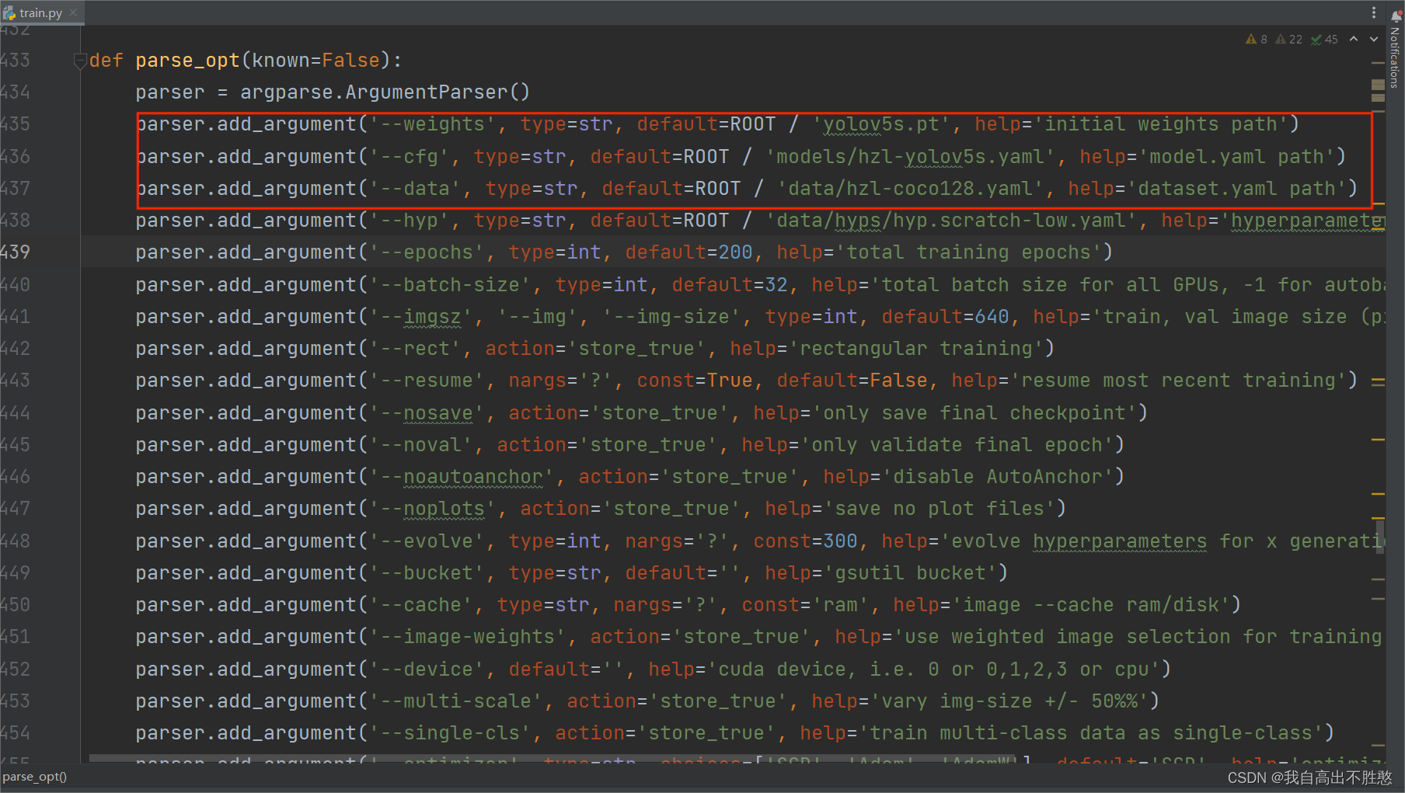1405x793 pixels.
Task: Open the editor tabs kebab menu
Action: (x=1374, y=12)
